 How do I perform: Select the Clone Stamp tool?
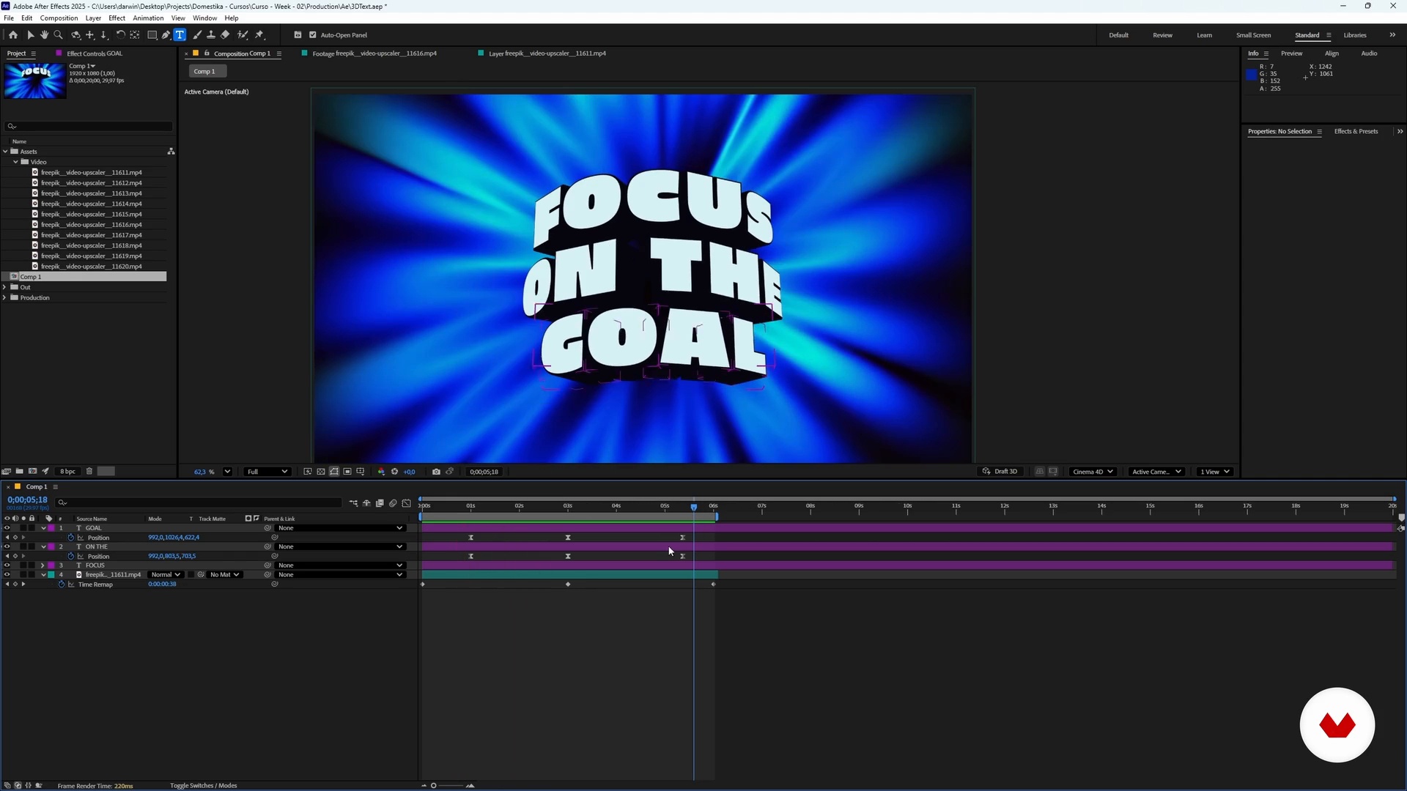pyautogui.click(x=211, y=34)
